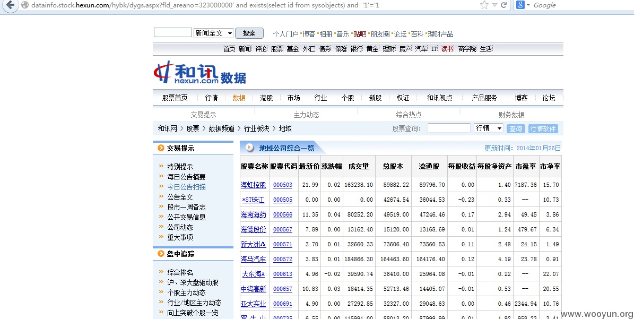Viewport: 634px width, 319px height.
Task: Open 特别提示 in the sidebar
Action: pyautogui.click(x=180, y=167)
